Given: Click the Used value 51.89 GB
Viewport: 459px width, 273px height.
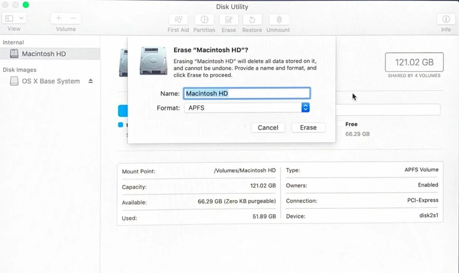Looking at the screenshot, I should [264, 216].
